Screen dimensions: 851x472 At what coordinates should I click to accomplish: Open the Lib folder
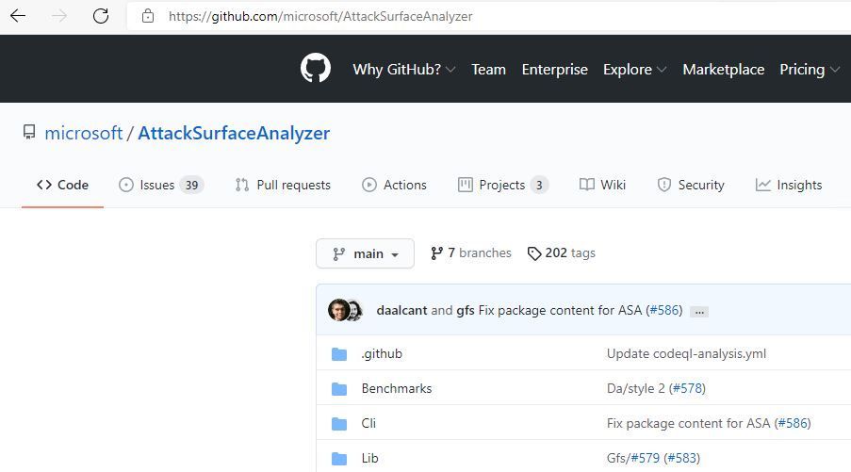(x=369, y=459)
